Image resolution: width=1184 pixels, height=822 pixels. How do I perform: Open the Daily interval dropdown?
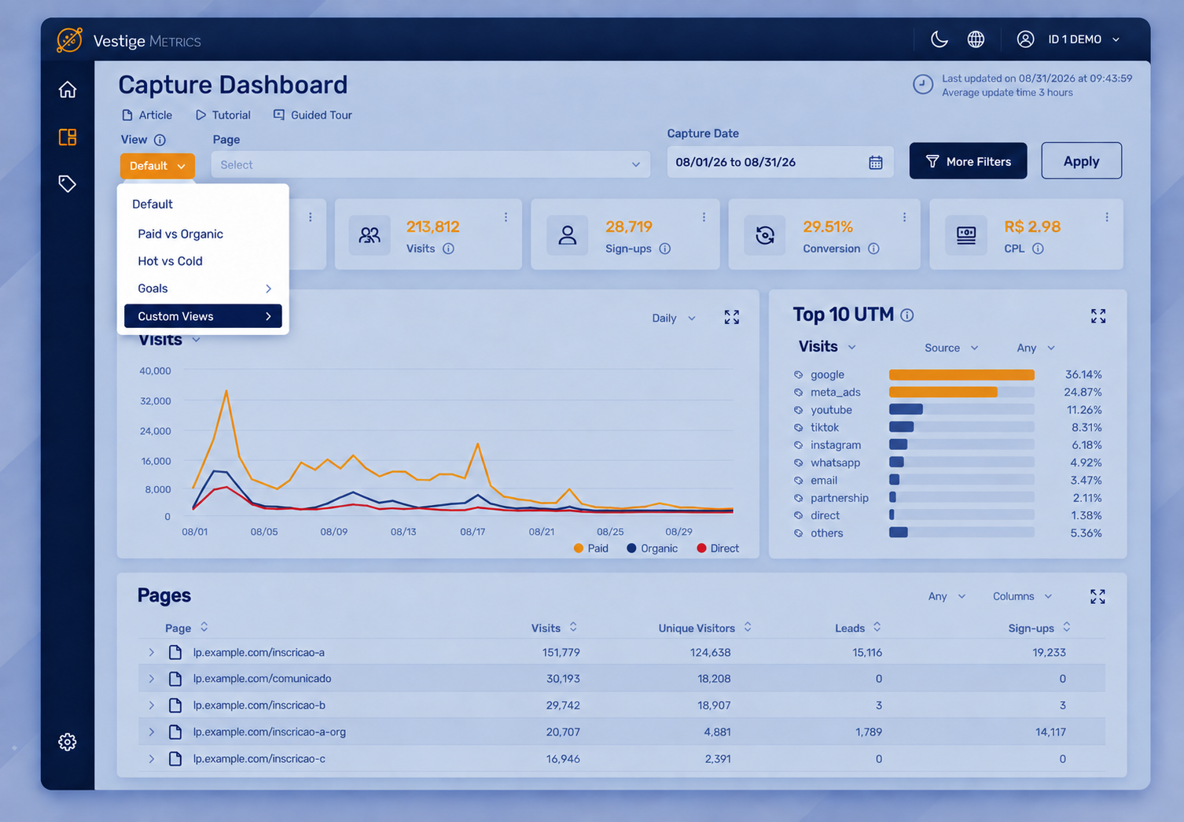click(x=674, y=319)
